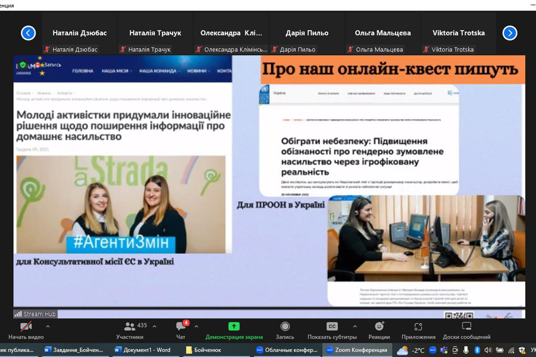
Task: Click Microsoft Teams tray icon
Action: point(444,350)
